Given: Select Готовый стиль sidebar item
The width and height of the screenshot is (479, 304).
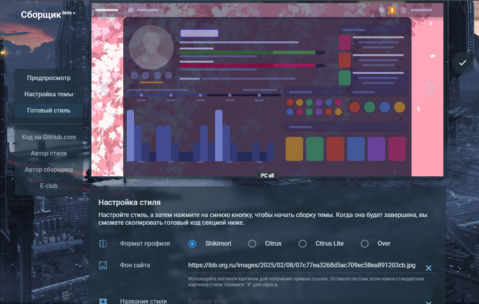Looking at the screenshot, I should click(x=49, y=111).
